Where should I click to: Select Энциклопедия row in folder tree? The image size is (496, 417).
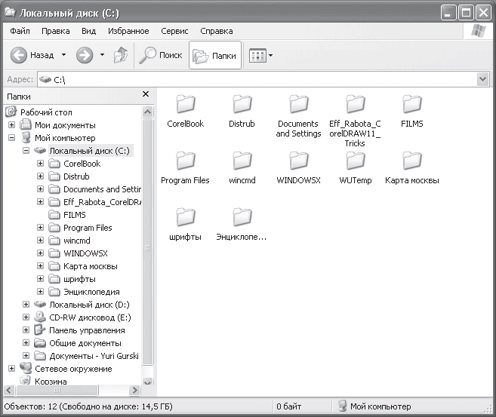[x=91, y=292]
